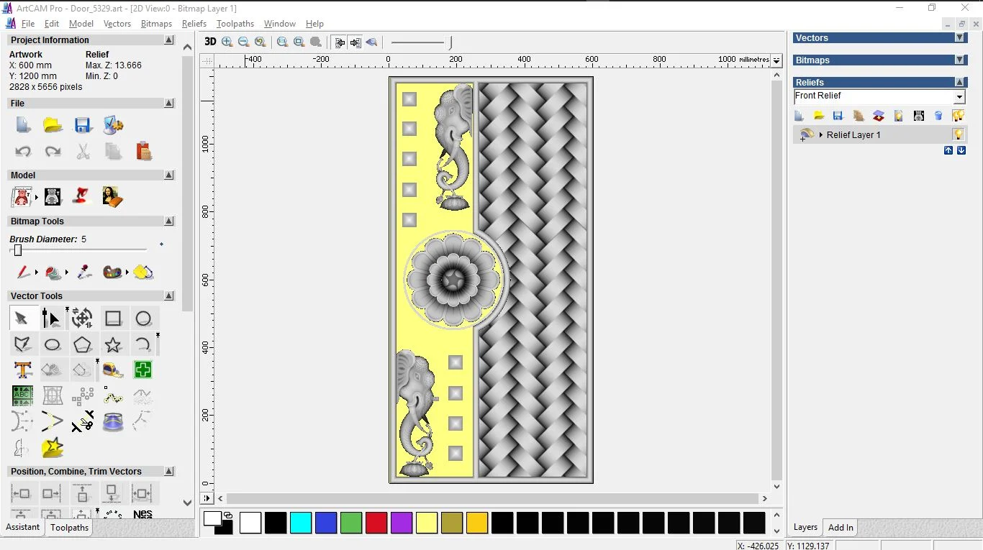Click the Save floppy icon in File section
The height and width of the screenshot is (550, 983).
click(83, 125)
